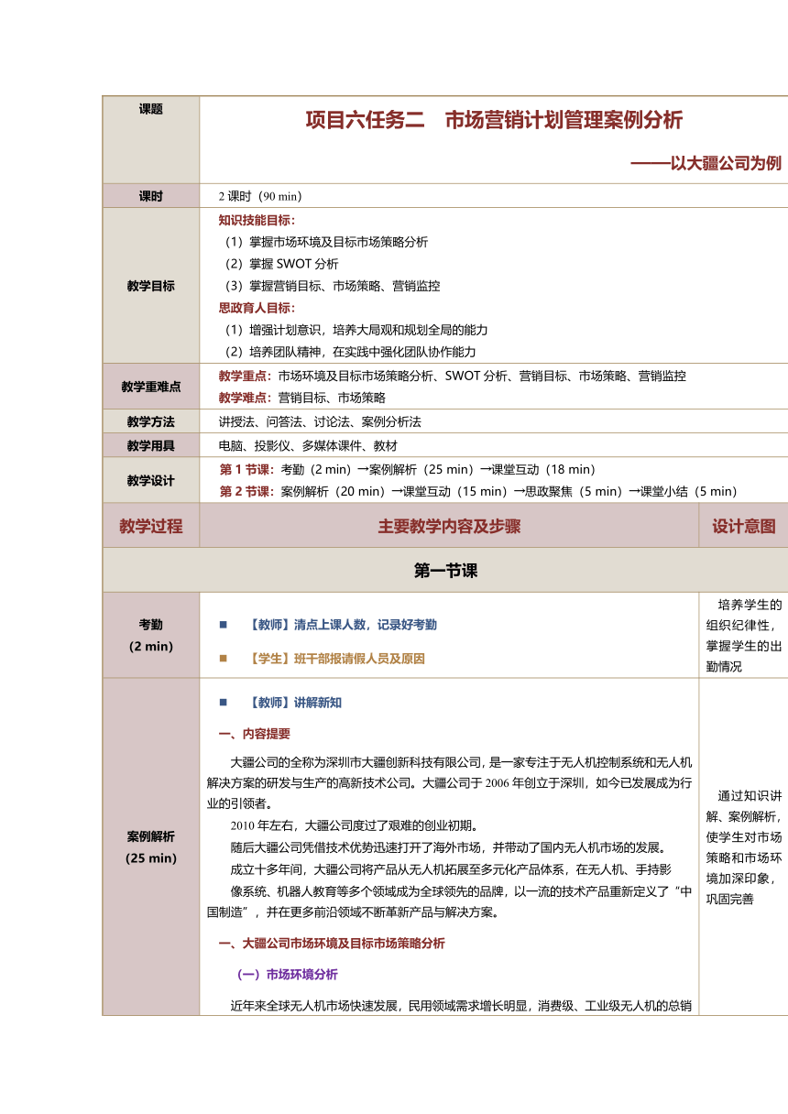Viewport: 788px width, 1114px height.
Task: Click the '设计意图' column header
Action: point(743,526)
